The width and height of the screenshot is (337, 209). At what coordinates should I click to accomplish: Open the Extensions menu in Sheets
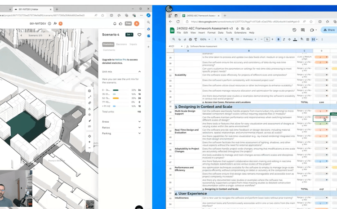pyautogui.click(x=240, y=33)
